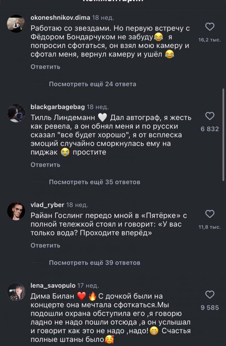Heart lena_savopulo's Дима Билан comment
This screenshot has width=226, height=346.
[210, 295]
